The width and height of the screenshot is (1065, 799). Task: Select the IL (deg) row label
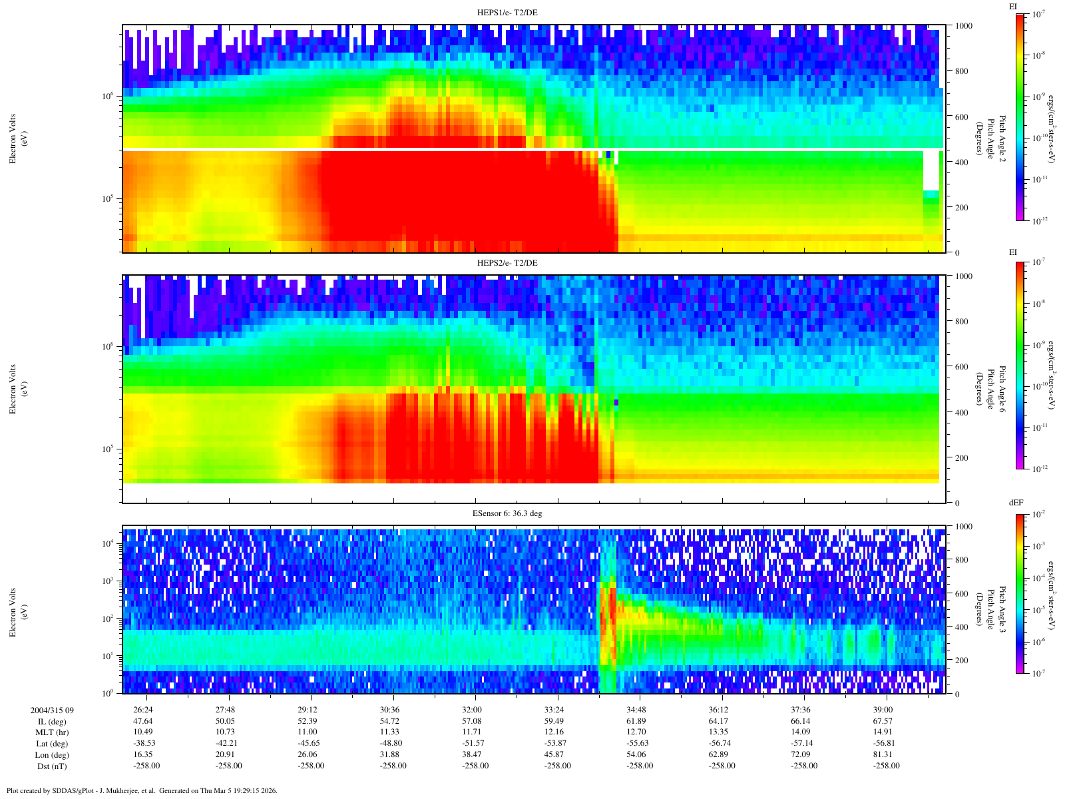52,721
